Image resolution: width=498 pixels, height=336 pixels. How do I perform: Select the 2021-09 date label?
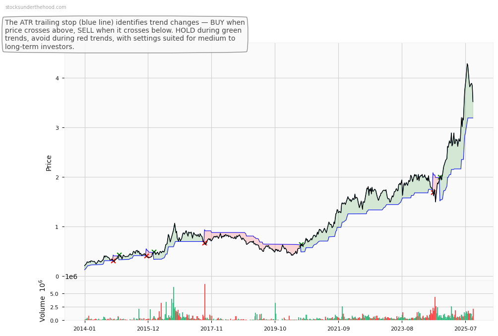pos(338,329)
